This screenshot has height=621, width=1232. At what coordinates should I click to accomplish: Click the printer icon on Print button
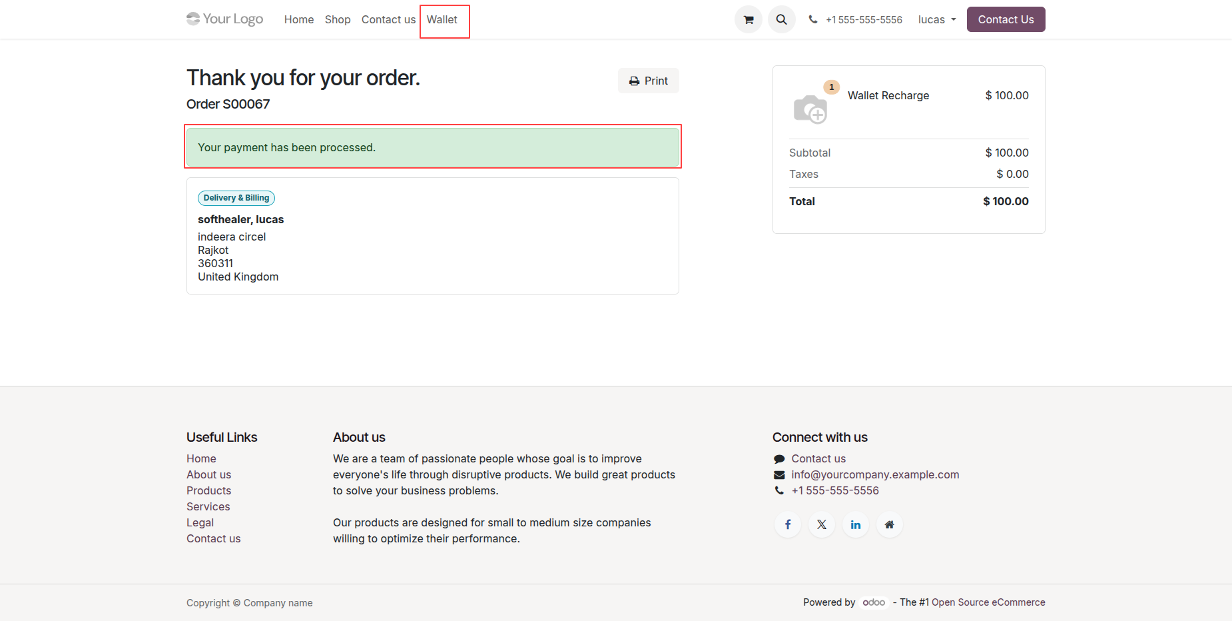[x=635, y=81]
